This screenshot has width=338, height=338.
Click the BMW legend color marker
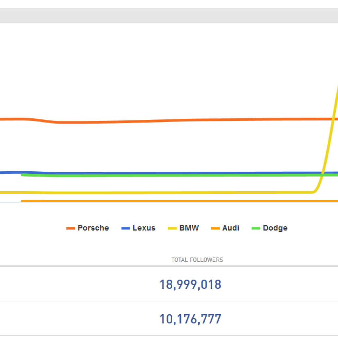coord(172,228)
